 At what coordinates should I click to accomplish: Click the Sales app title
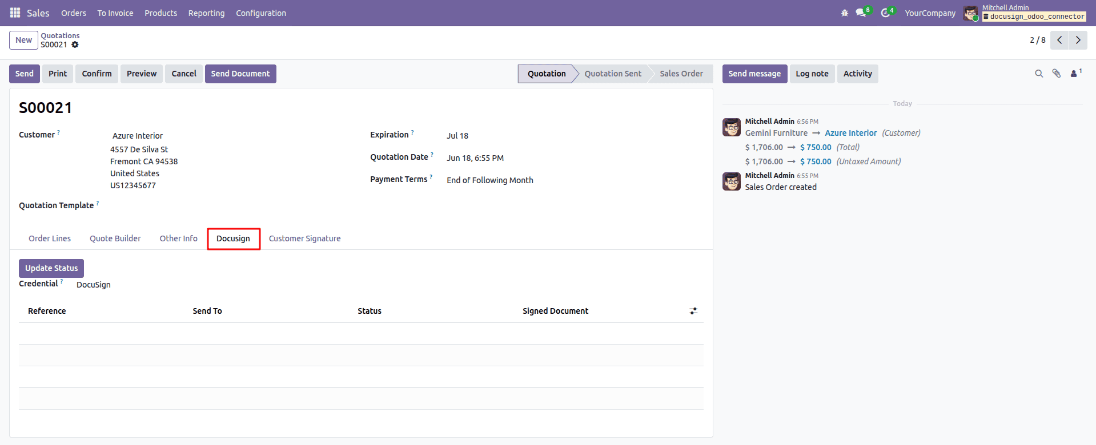(38, 13)
